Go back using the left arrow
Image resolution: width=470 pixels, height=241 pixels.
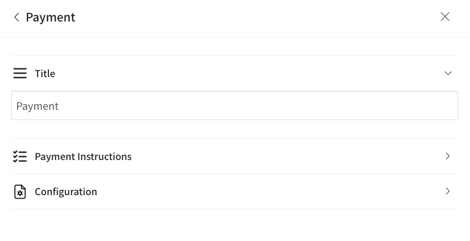17,18
